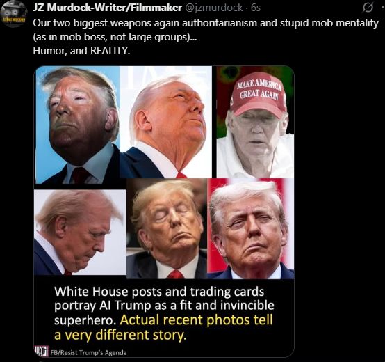The width and height of the screenshot is (385, 362).
Task: Click the JZ Murdock-Writer/Filmmaker display name
Action: [x=107, y=8]
